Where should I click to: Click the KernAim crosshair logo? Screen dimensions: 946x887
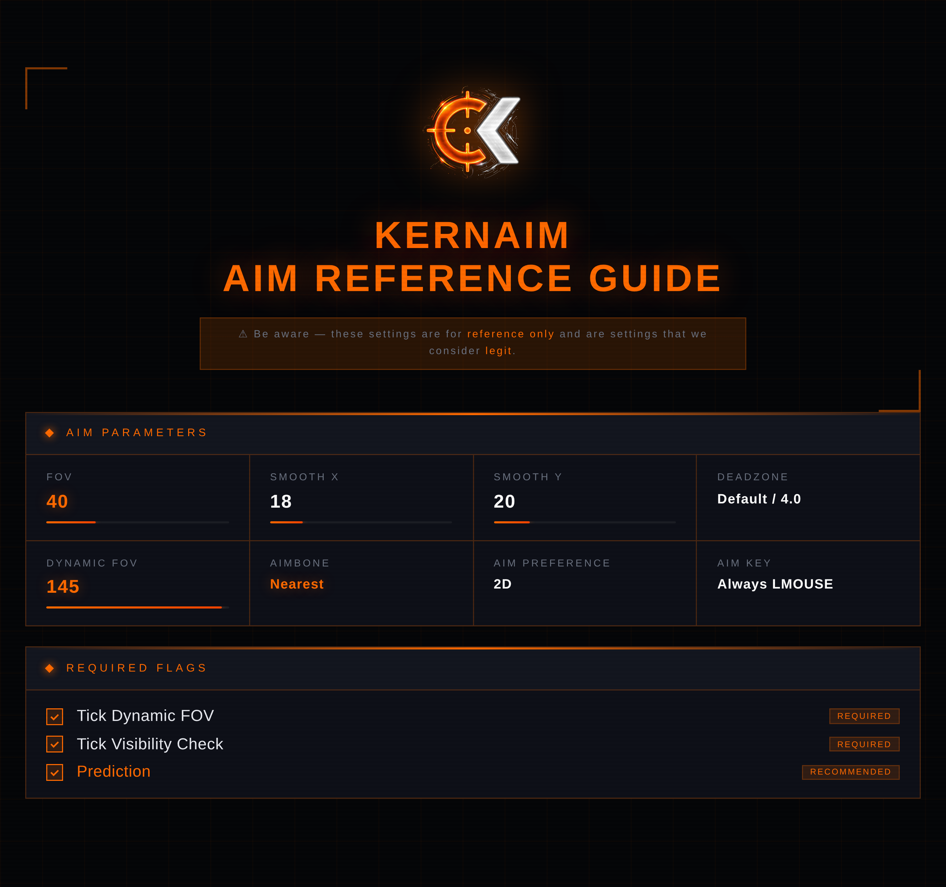tap(473, 131)
